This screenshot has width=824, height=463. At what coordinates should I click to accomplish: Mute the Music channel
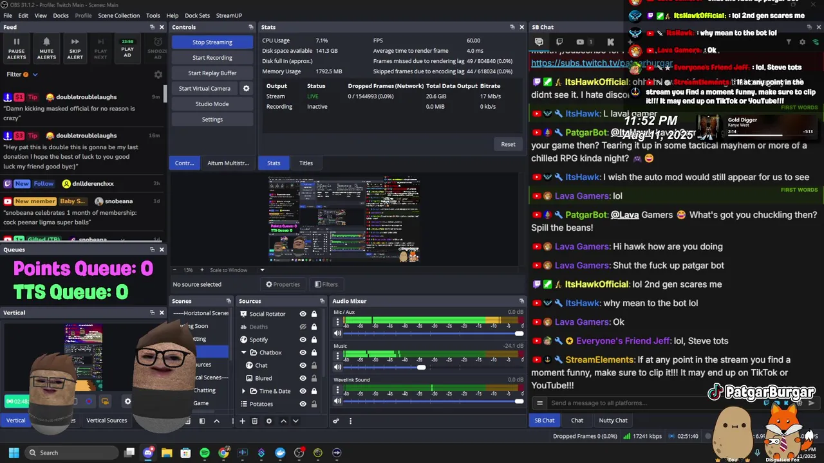tap(337, 367)
